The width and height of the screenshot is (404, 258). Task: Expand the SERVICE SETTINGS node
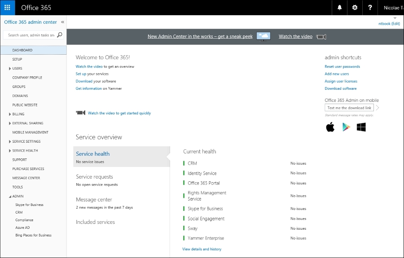10,142
